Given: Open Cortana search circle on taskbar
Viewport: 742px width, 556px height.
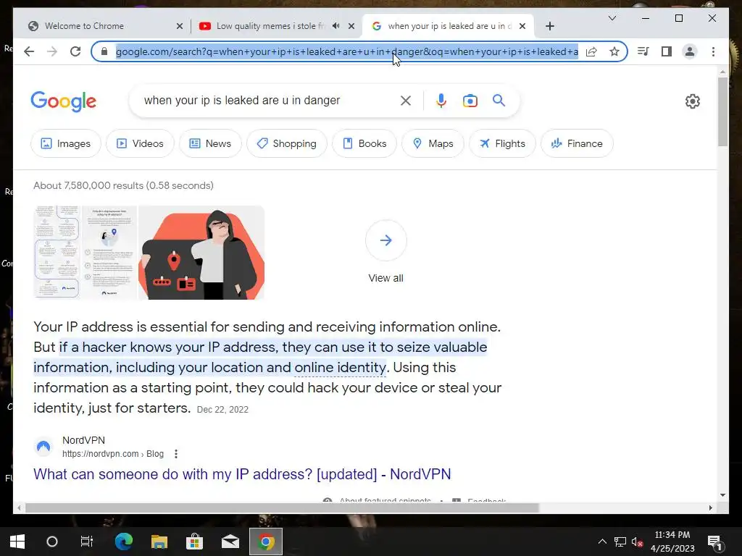Looking at the screenshot, I should point(52,542).
